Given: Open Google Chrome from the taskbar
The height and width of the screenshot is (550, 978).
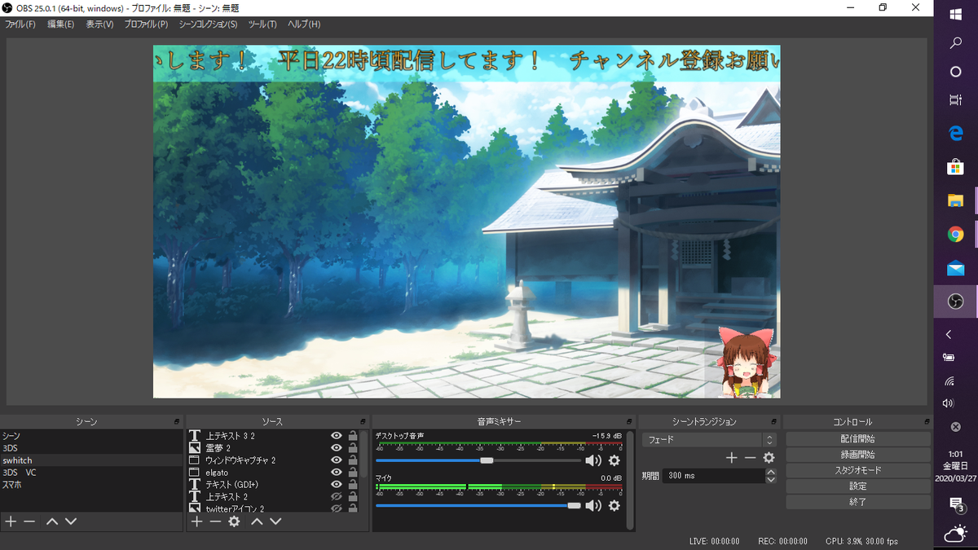Looking at the screenshot, I should 955,234.
